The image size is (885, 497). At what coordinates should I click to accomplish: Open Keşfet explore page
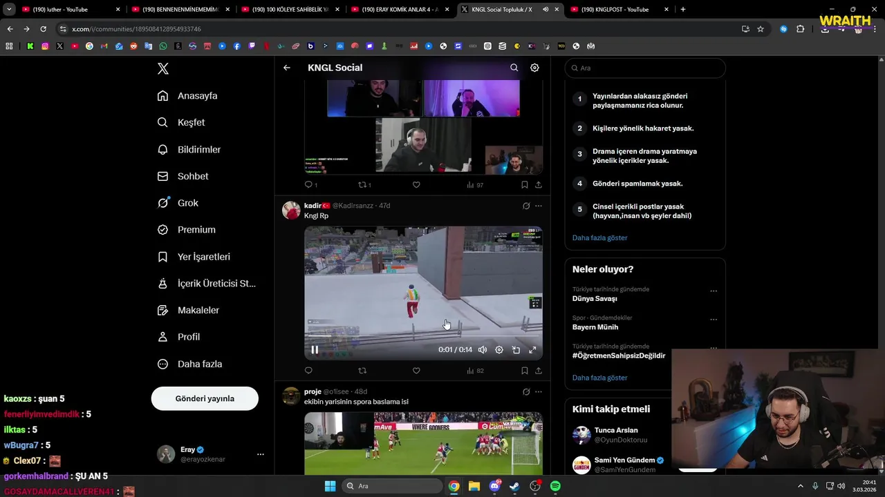[181, 122]
